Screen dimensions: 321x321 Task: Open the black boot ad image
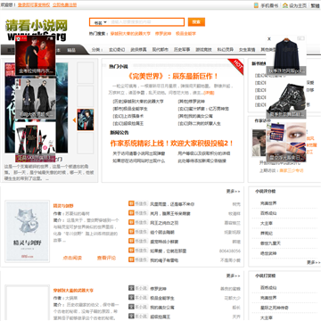pyautogui.click(x=286, y=98)
